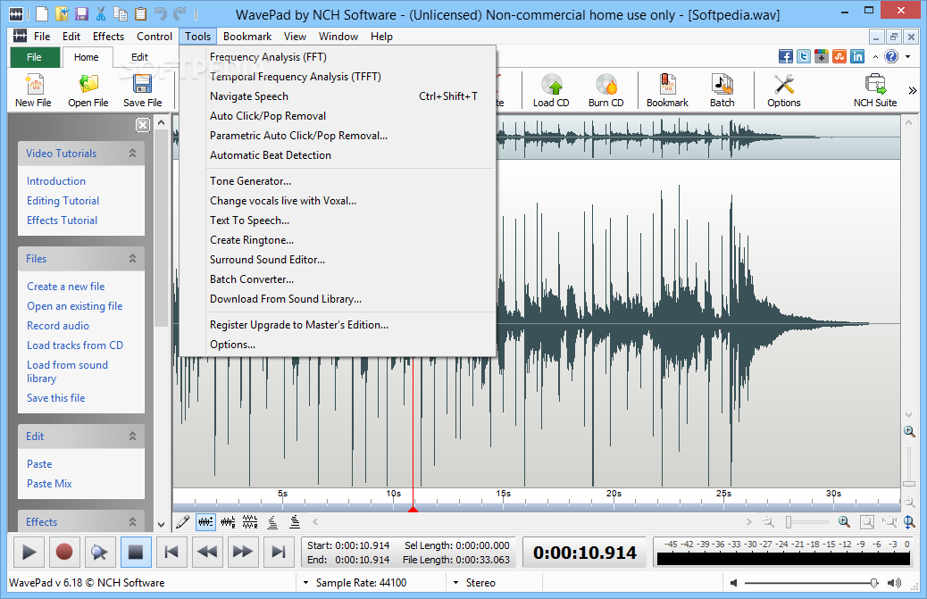Screen dimensions: 927x599
Task: Click the quick-access paste clipboard icon
Action: (x=140, y=13)
